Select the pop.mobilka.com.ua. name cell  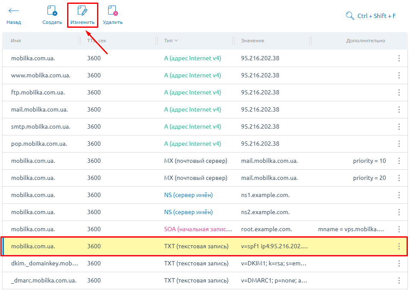coord(39,144)
